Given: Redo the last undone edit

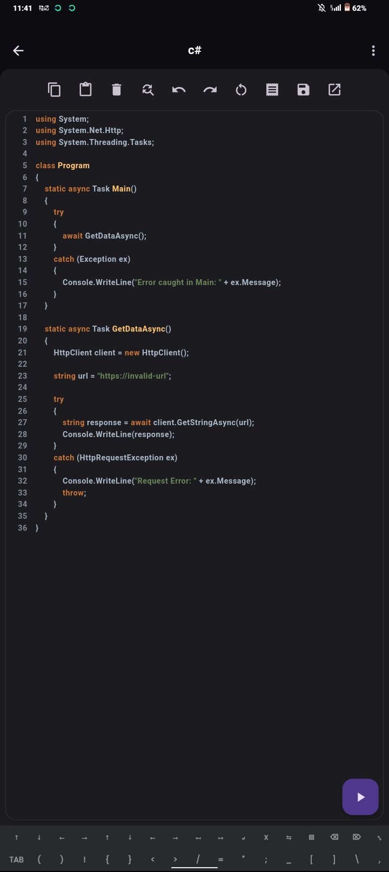Looking at the screenshot, I should (210, 90).
